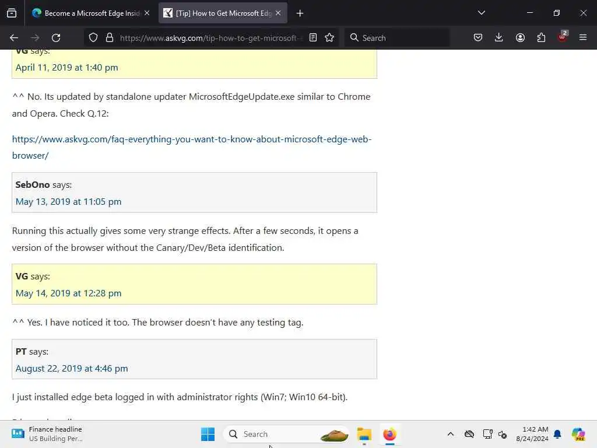Viewport: 597px width, 448px height.
Task: Open tracking protection shield info
Action: 93,38
